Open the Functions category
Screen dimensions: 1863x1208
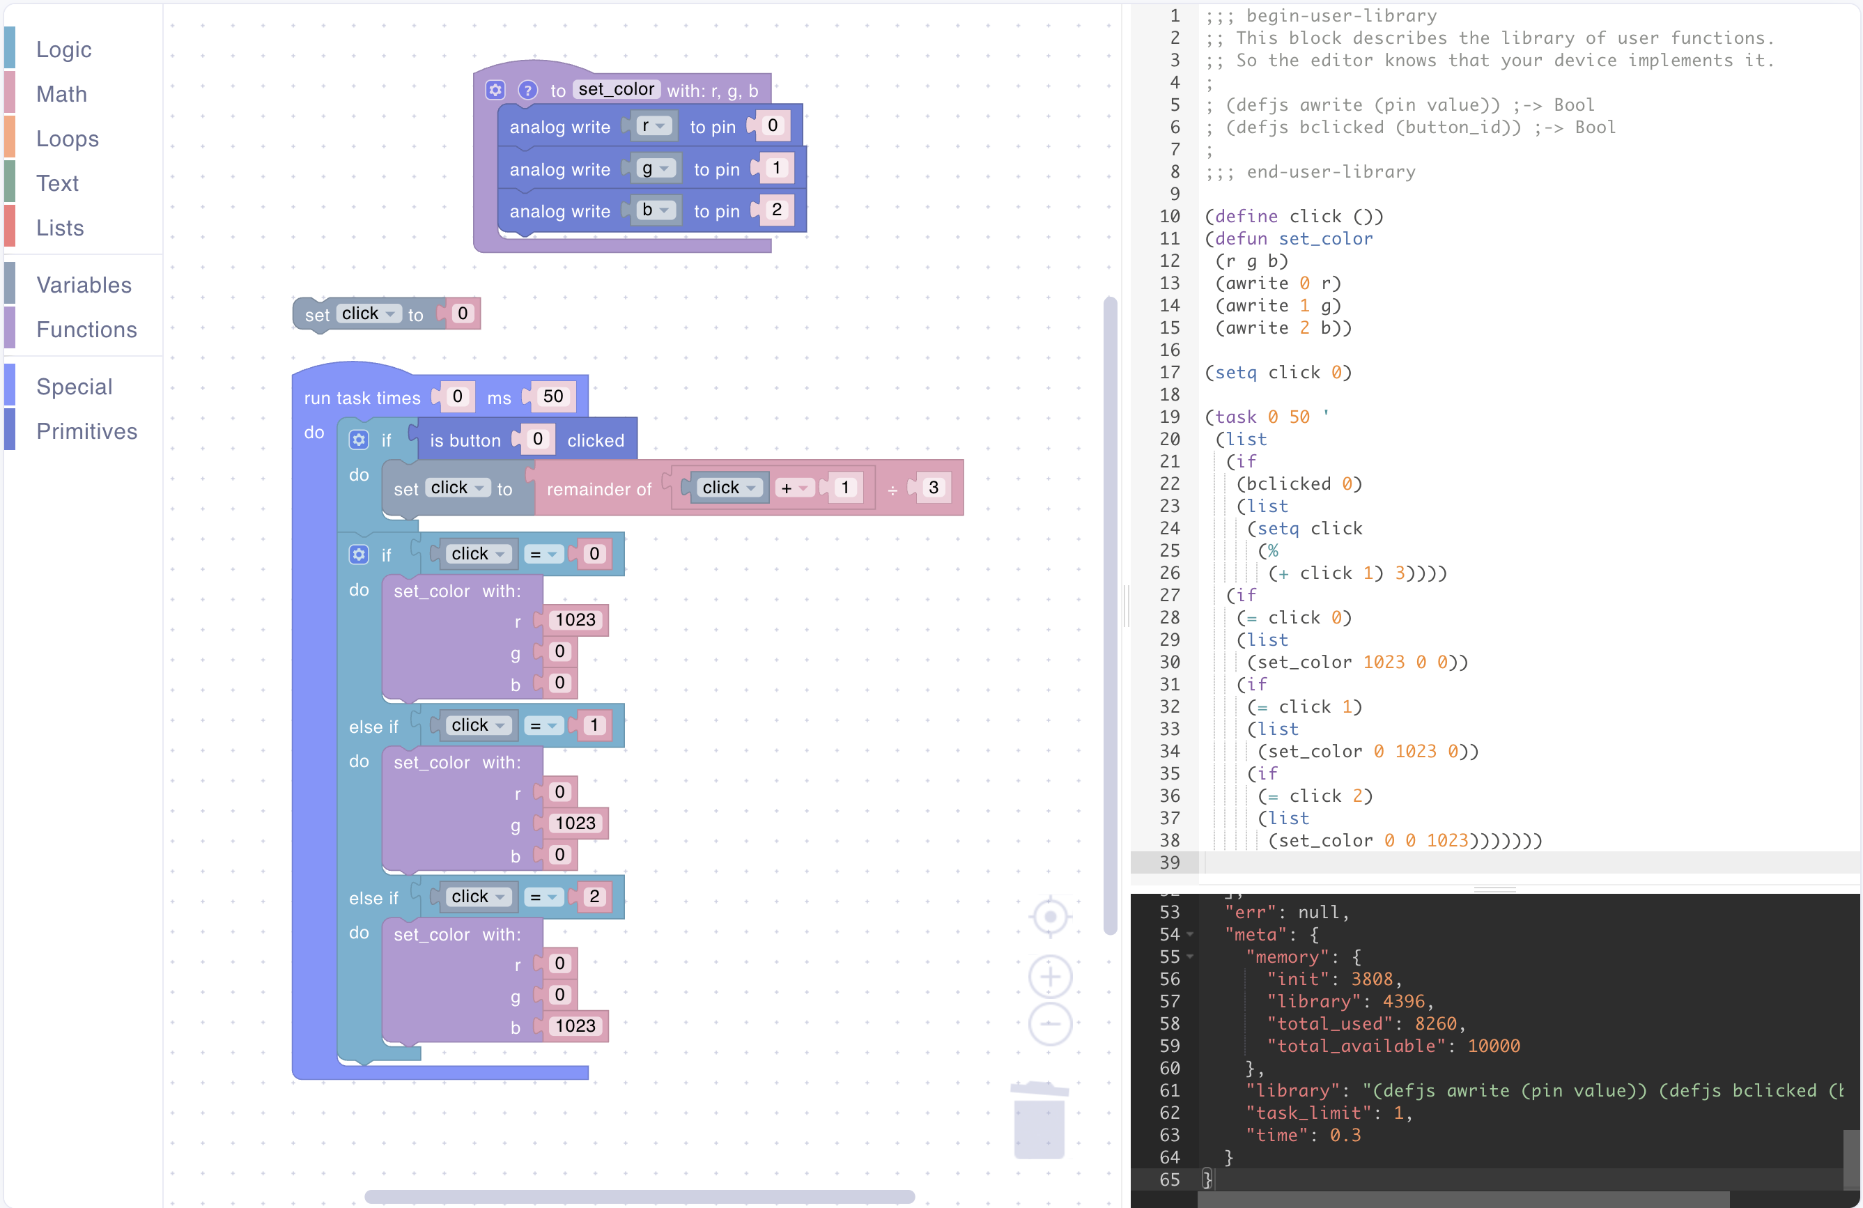[86, 330]
